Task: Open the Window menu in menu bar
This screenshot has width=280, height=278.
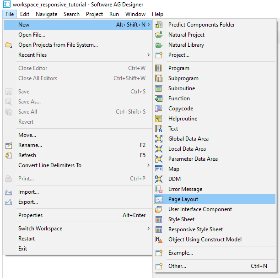Action: coord(135,14)
